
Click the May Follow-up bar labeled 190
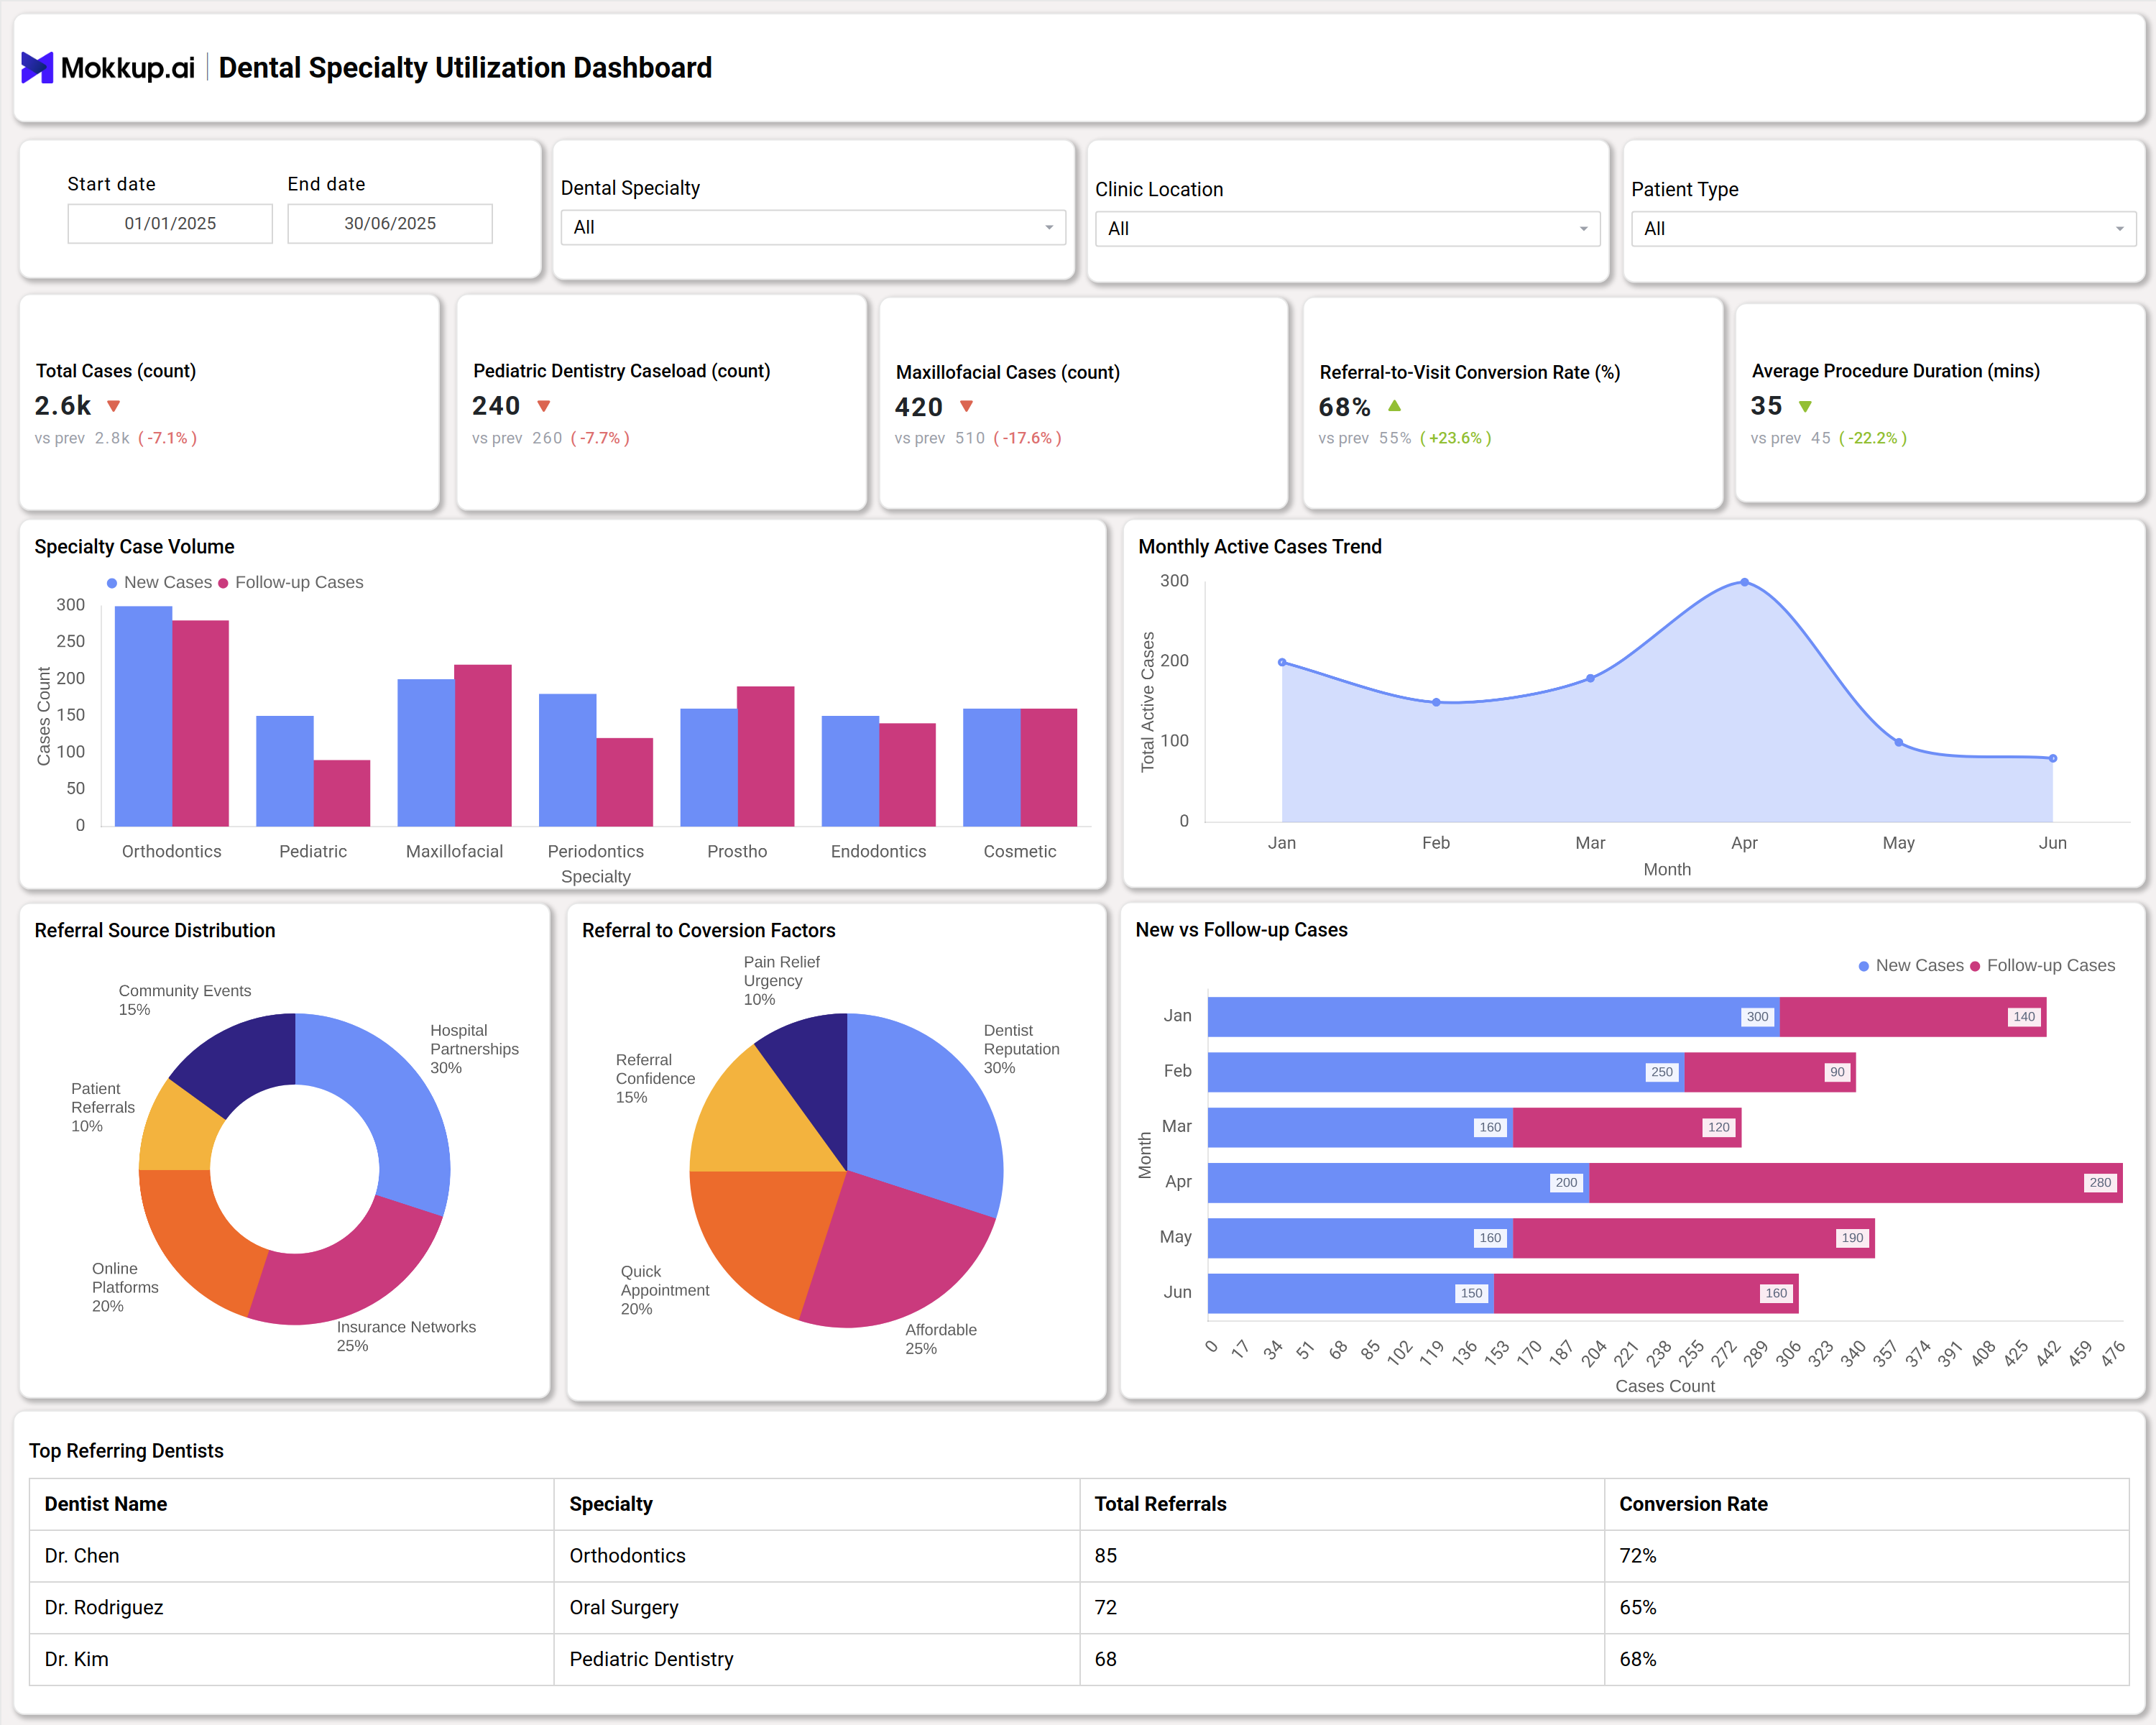(1694, 1238)
